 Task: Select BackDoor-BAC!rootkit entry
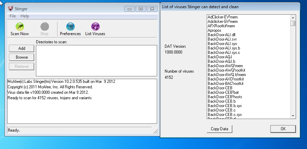point(226,84)
